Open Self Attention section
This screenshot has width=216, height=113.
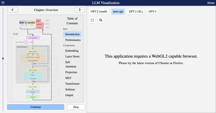pyautogui.click(x=71, y=64)
